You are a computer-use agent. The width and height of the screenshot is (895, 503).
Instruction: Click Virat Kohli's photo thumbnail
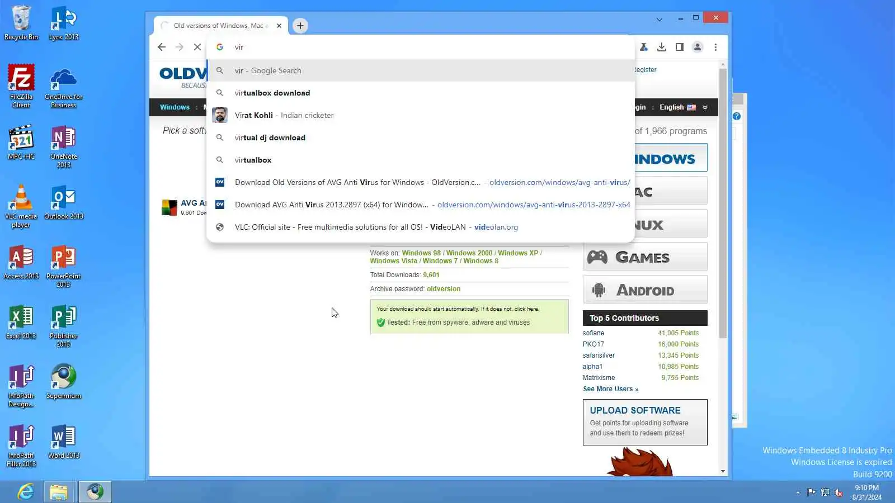220,115
